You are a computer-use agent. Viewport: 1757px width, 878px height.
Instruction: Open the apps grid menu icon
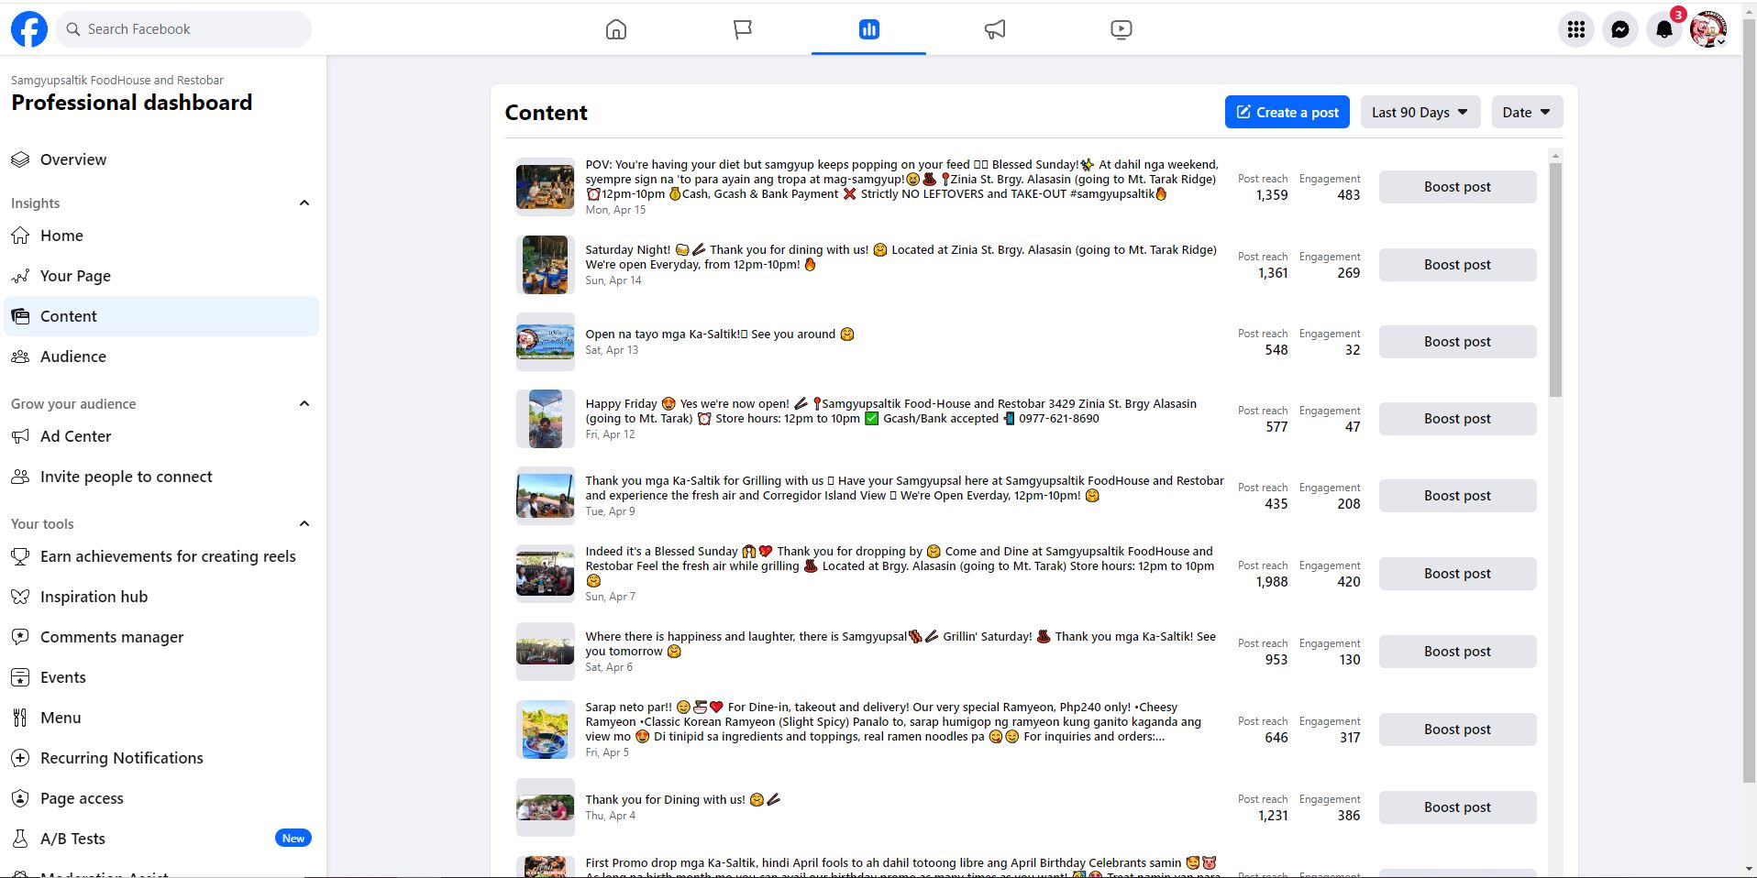click(1576, 29)
